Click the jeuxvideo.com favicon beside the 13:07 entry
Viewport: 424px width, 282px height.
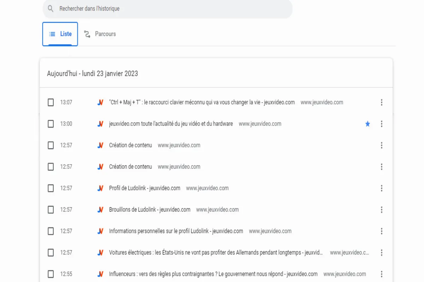click(x=100, y=102)
